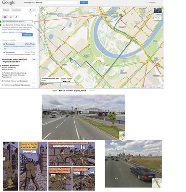
Task: Switch to Satellite map view
Action: pyautogui.click(x=158, y=12)
